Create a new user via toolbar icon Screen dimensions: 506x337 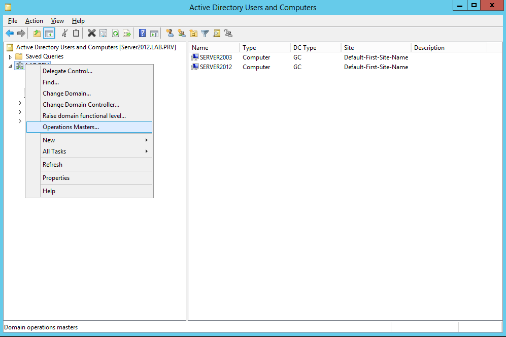(170, 33)
